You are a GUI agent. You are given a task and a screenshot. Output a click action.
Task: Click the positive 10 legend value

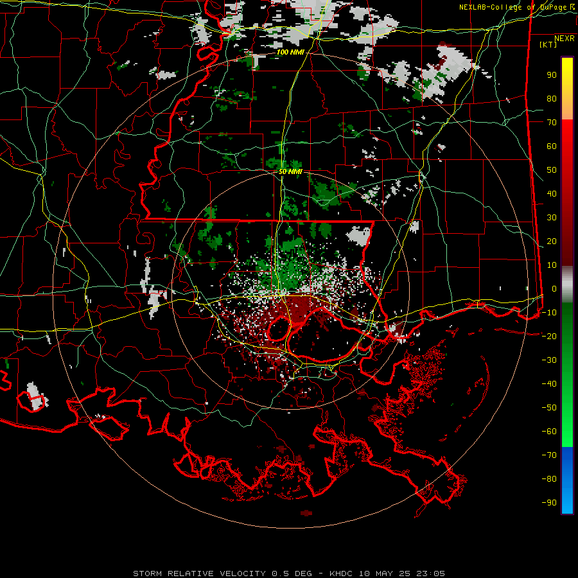pos(552,265)
